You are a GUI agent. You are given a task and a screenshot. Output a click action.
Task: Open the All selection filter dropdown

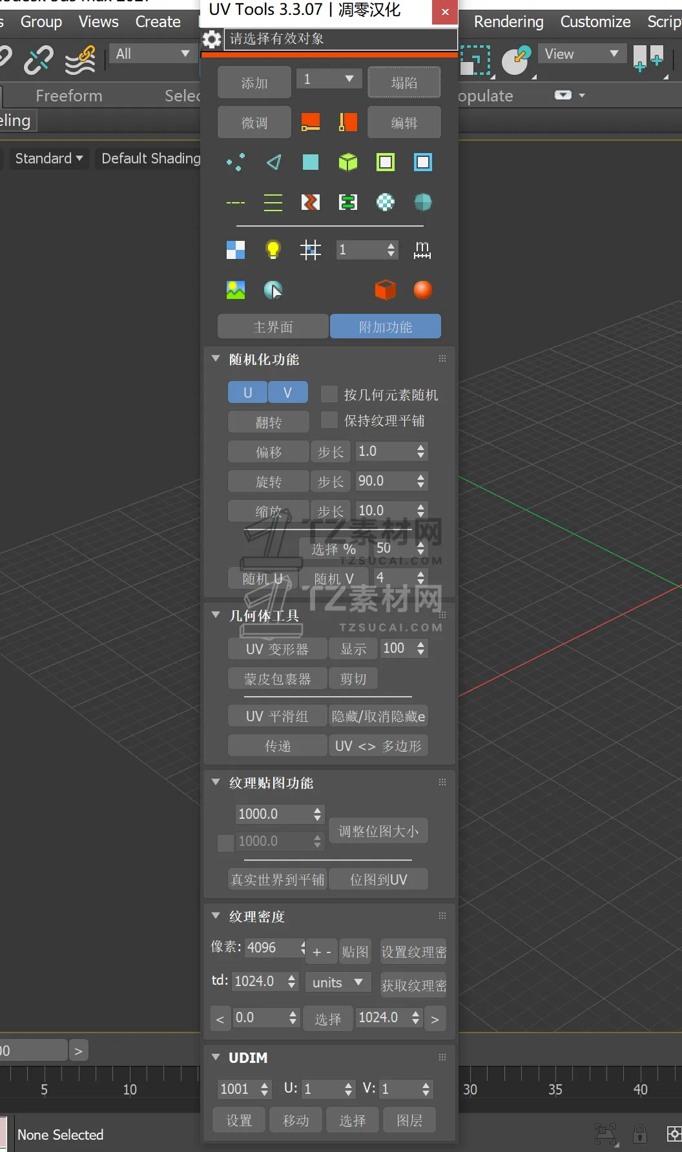(153, 54)
